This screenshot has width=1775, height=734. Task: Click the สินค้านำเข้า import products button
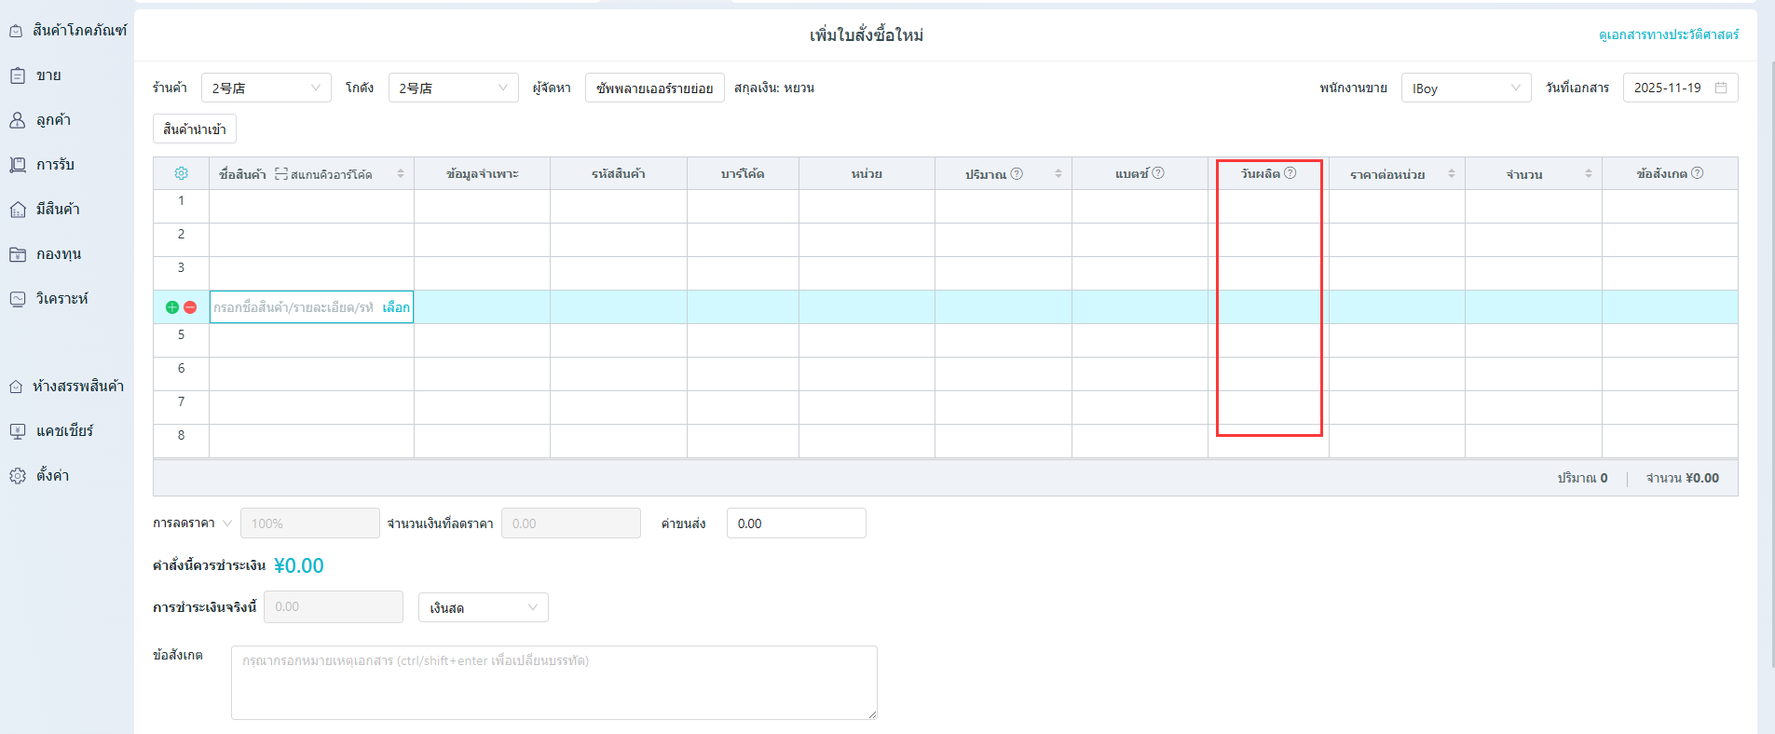coord(194,129)
